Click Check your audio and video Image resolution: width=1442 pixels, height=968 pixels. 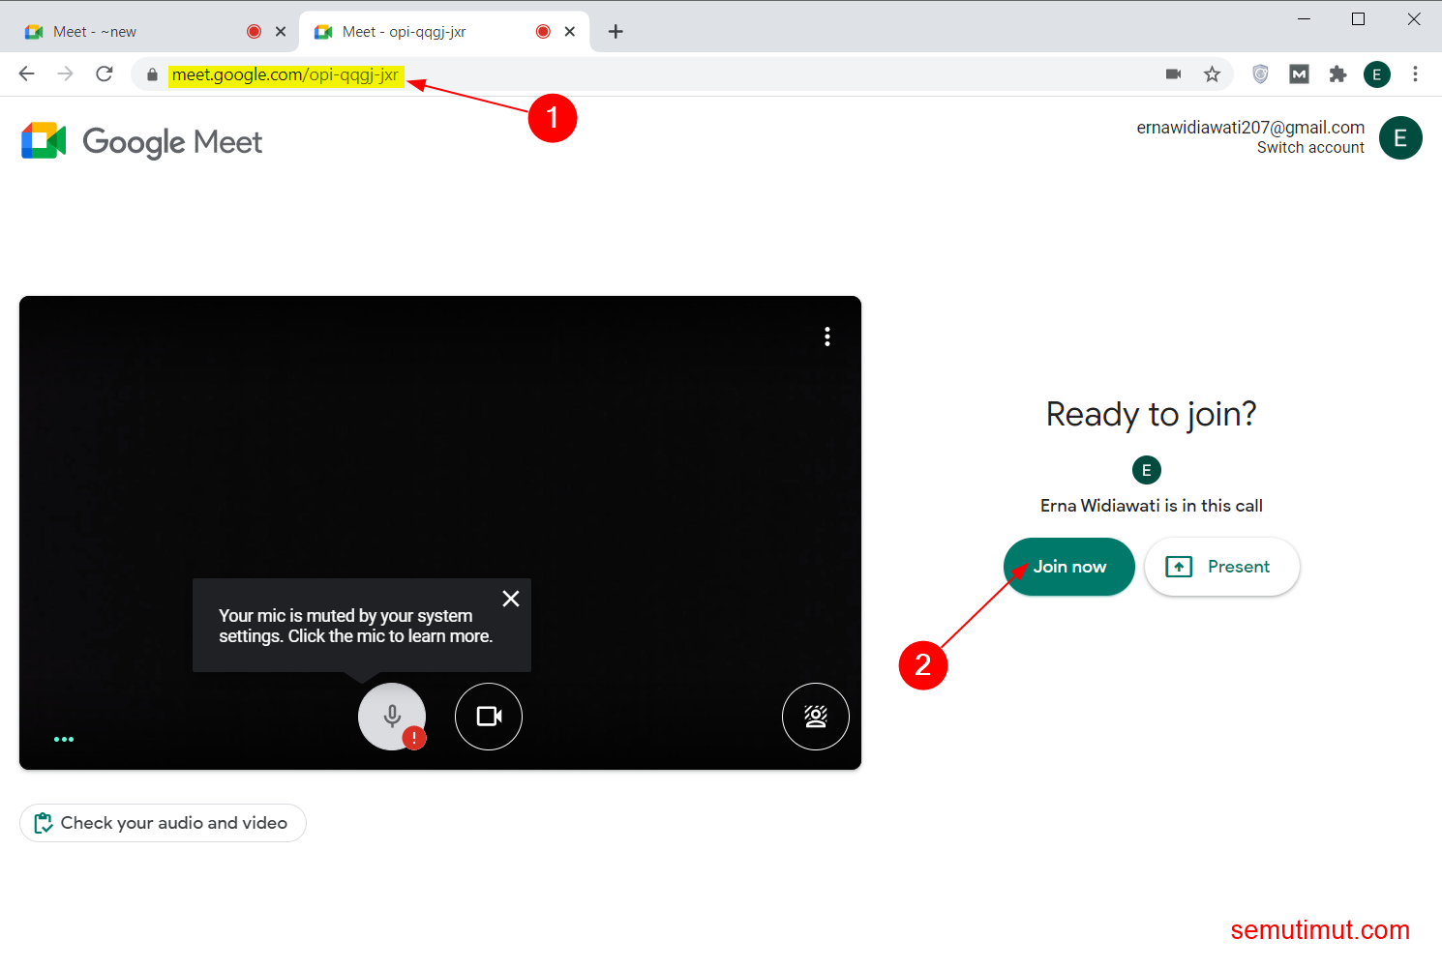163,823
